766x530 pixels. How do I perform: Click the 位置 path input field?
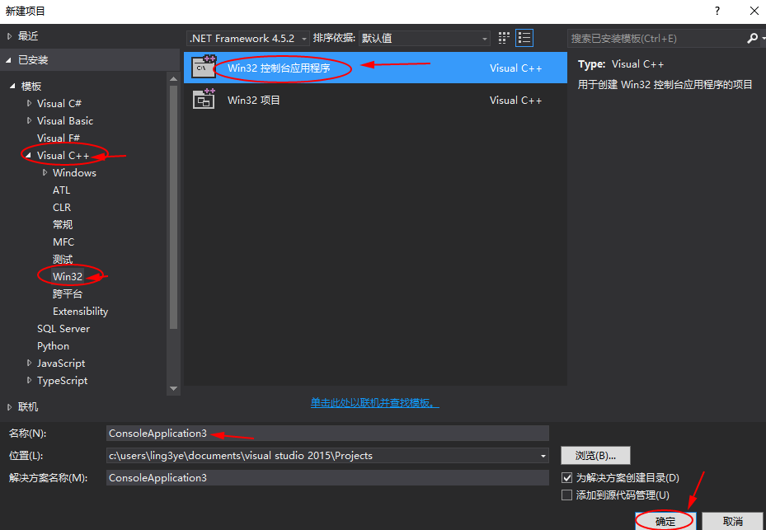click(322, 456)
